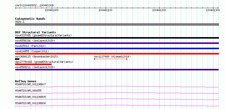This screenshot has width=226, height=109.
Task: Click the 9q31.1 band label
Action: [x=20, y=22]
